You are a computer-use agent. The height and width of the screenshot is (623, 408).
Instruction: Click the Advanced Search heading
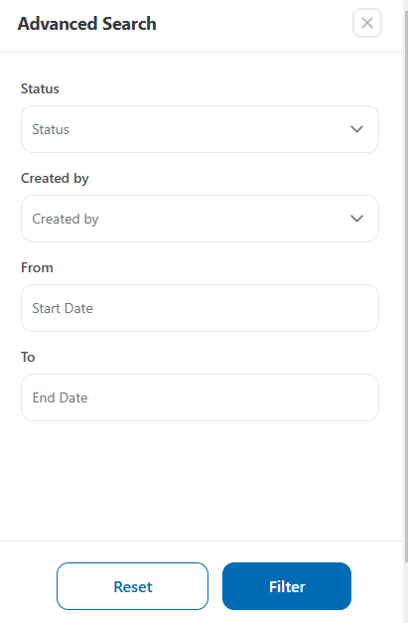tap(87, 24)
